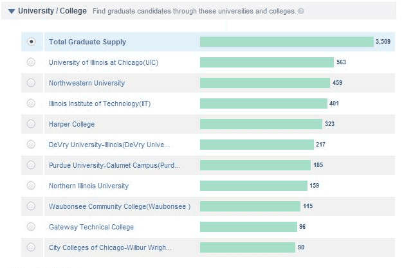
Task: Select the Gateway Technical College radio button
Action: pyautogui.click(x=31, y=227)
